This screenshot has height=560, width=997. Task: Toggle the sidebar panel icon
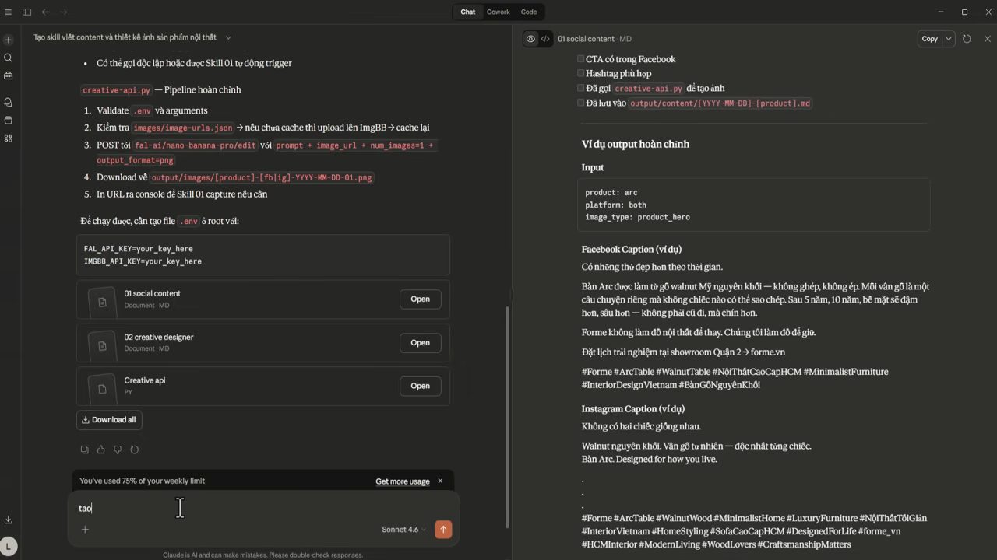pos(26,12)
